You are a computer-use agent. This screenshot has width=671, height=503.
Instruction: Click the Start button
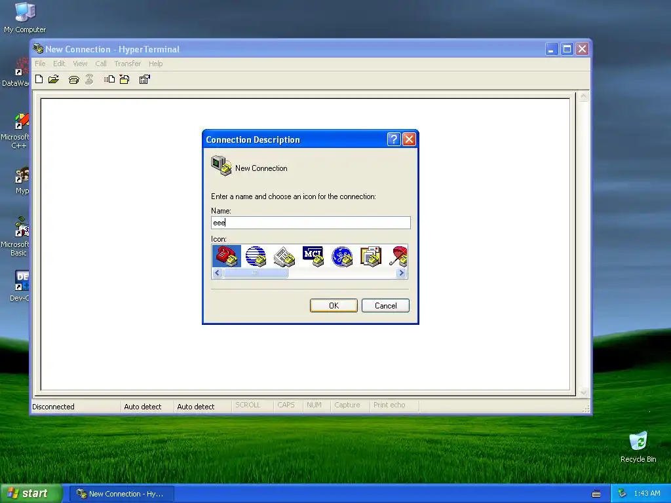tap(31, 493)
